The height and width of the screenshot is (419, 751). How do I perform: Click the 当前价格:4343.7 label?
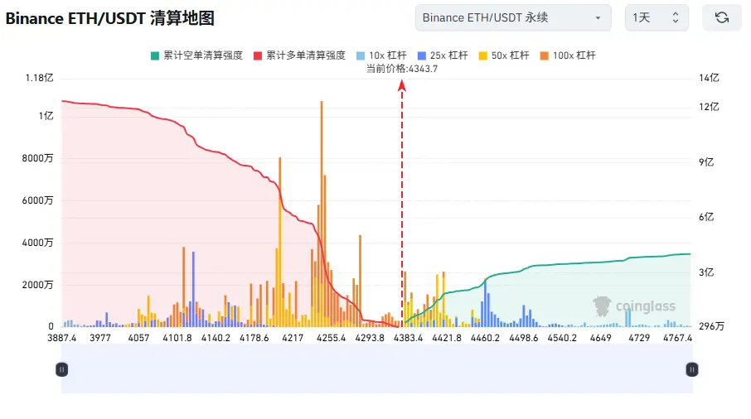point(402,69)
